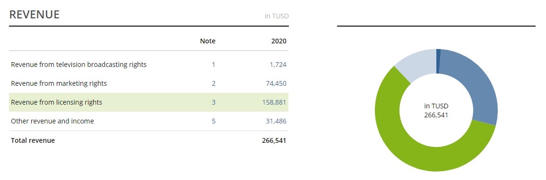The image size is (546, 180).
Task: Select the highlighted licensing rights row
Action: (149, 102)
